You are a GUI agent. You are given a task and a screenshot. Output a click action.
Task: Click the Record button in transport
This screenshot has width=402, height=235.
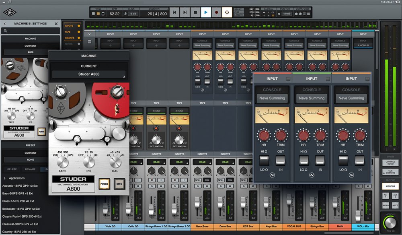(x=216, y=12)
